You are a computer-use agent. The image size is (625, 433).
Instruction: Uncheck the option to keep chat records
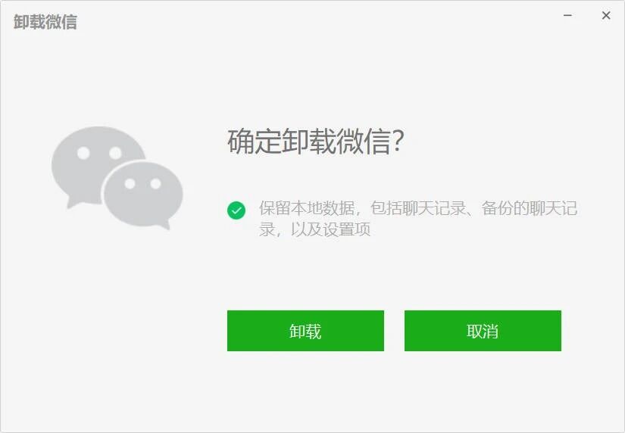click(x=236, y=210)
